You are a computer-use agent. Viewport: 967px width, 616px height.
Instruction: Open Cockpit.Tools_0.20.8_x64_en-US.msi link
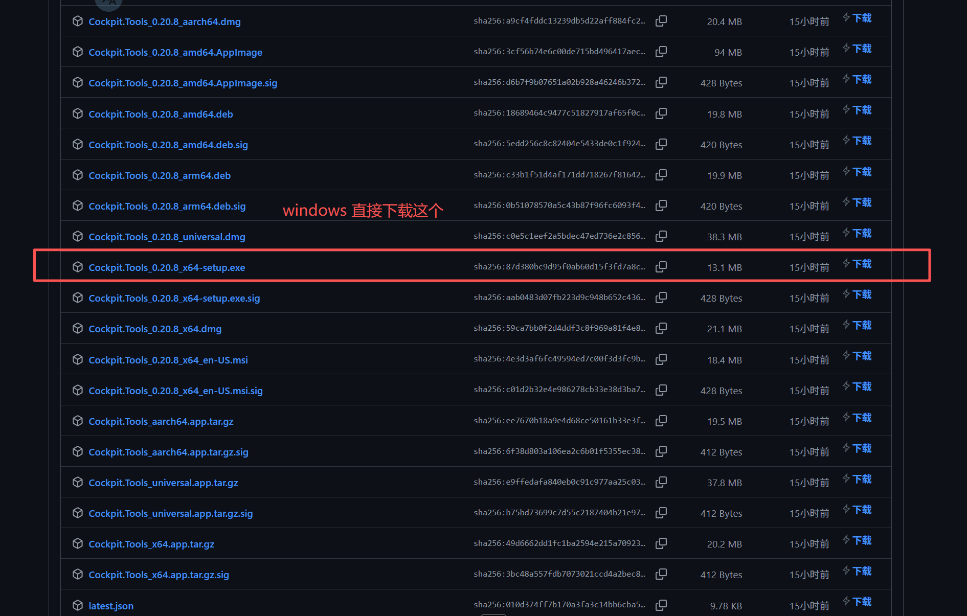pos(168,360)
